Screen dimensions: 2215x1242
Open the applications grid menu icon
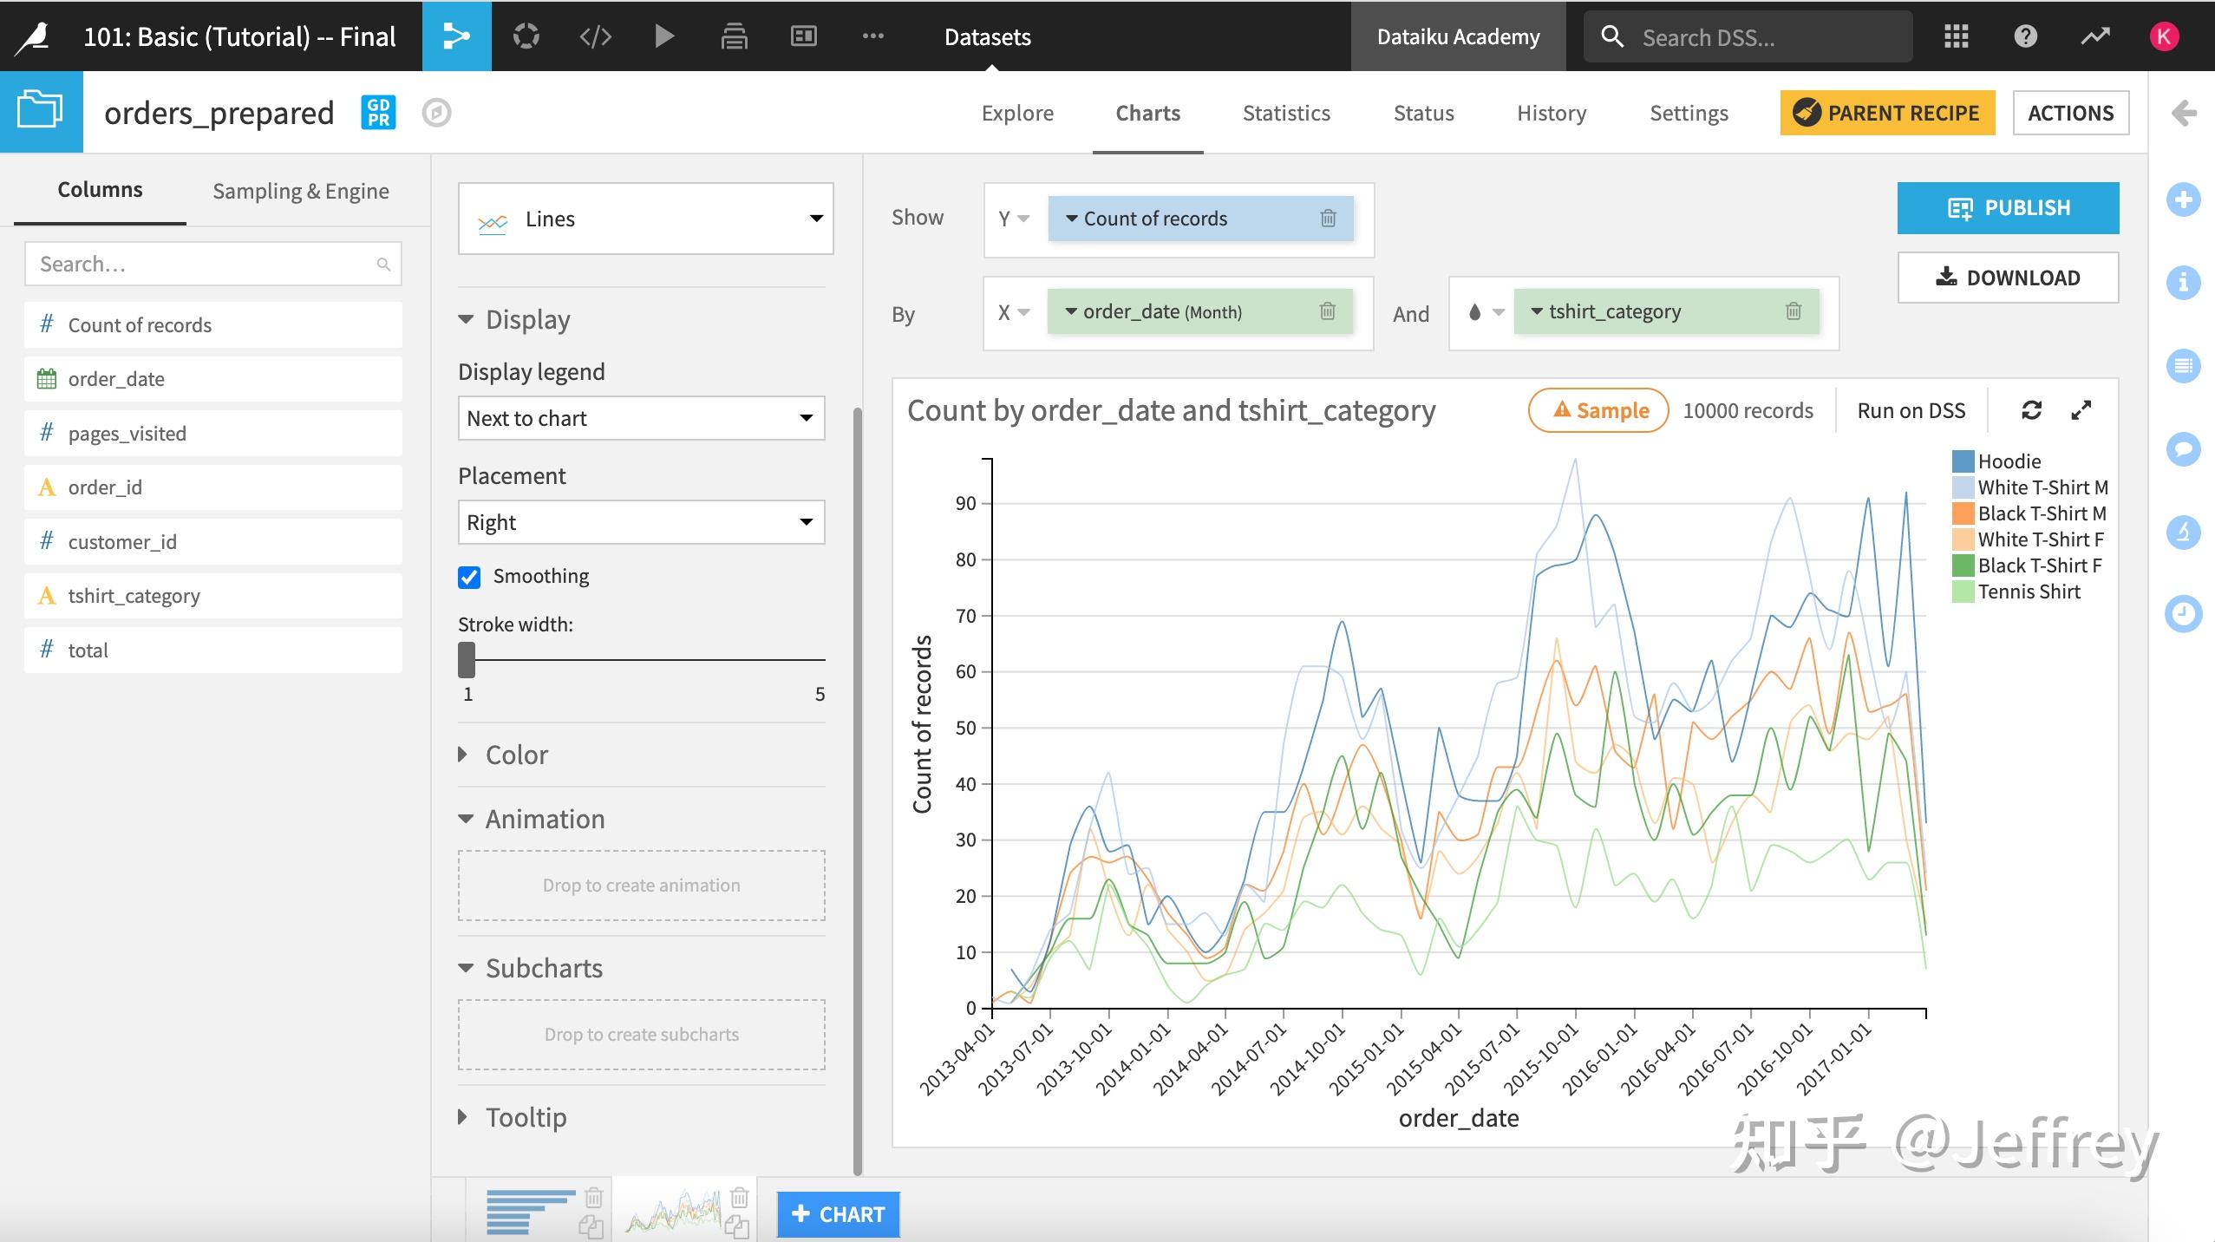coord(1956,36)
